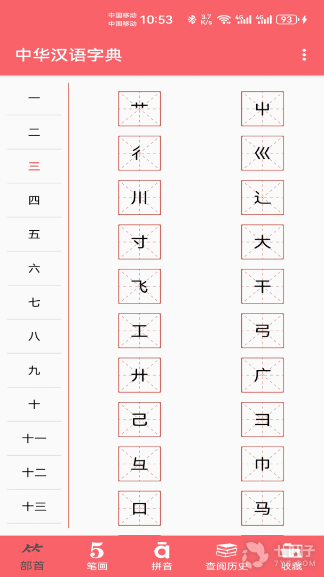Open the 拼音 pinyin tab icon
Viewport: 324px width, 577px height.
point(162,551)
